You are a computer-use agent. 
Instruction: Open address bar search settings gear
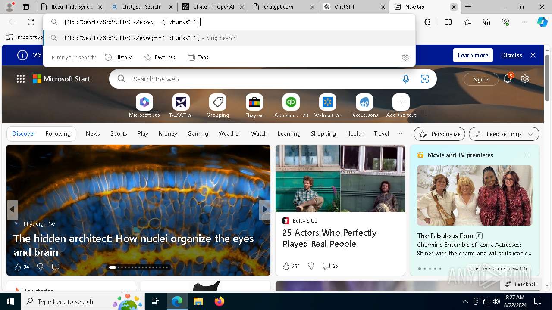[x=405, y=57]
